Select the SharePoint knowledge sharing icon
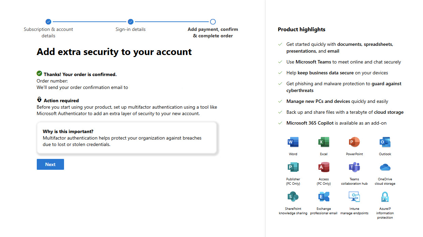 pyautogui.click(x=293, y=197)
